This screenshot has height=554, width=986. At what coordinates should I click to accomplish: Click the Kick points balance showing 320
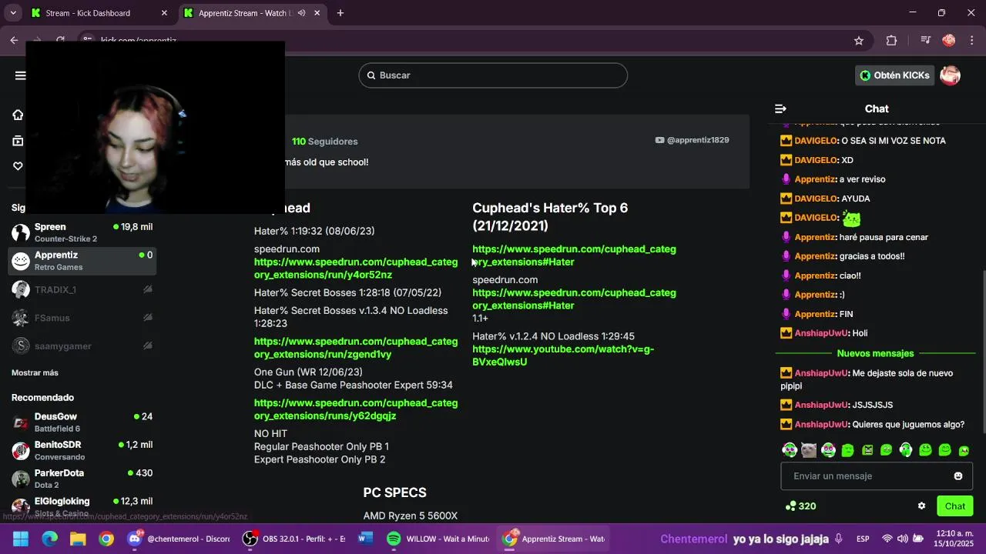[800, 506]
